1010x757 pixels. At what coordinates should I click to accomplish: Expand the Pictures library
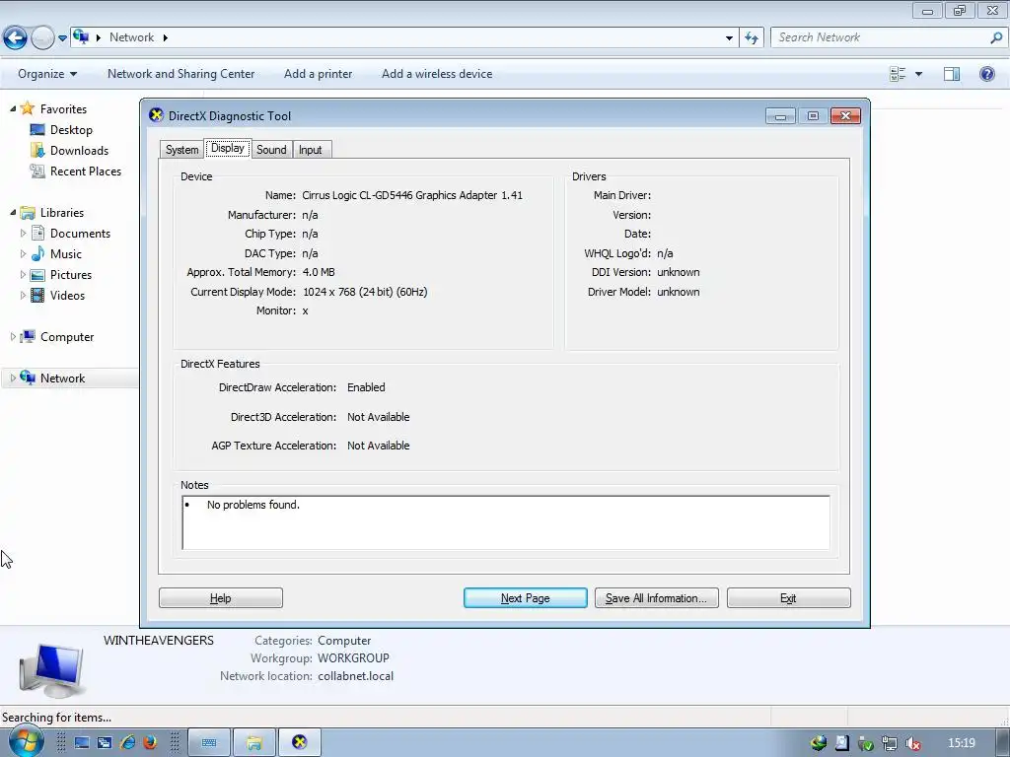24,274
